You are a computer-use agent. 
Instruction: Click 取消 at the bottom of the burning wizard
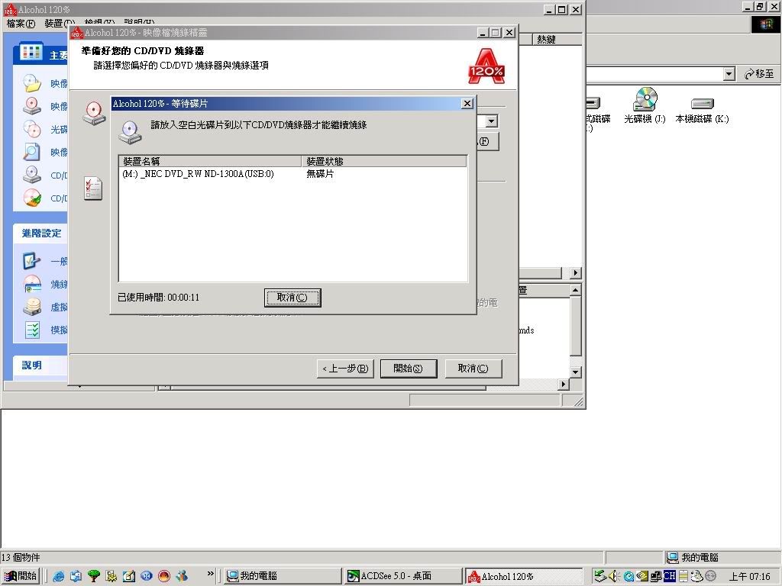[473, 369]
